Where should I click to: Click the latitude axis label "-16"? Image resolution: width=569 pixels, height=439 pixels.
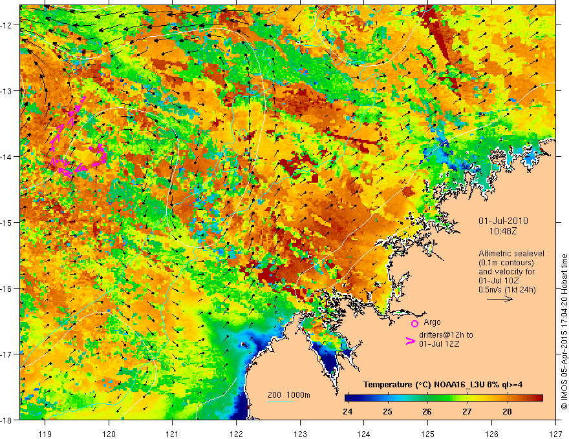6,289
